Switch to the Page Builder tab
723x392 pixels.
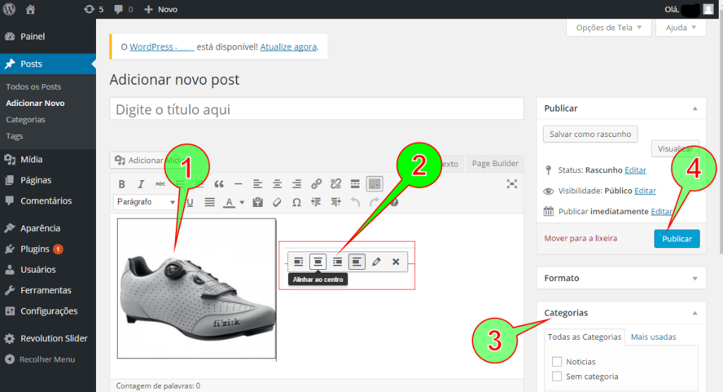pos(495,164)
